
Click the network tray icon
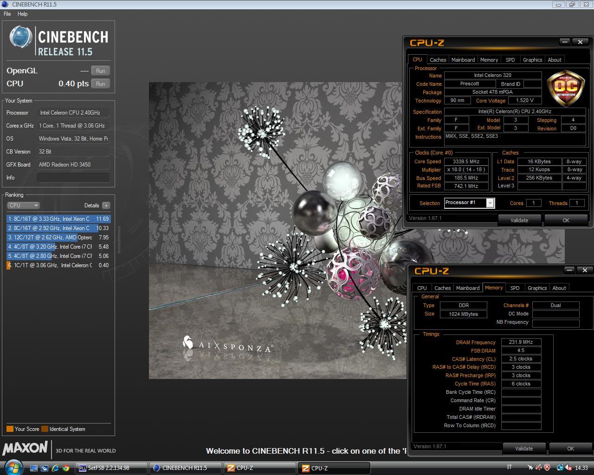[560, 468]
